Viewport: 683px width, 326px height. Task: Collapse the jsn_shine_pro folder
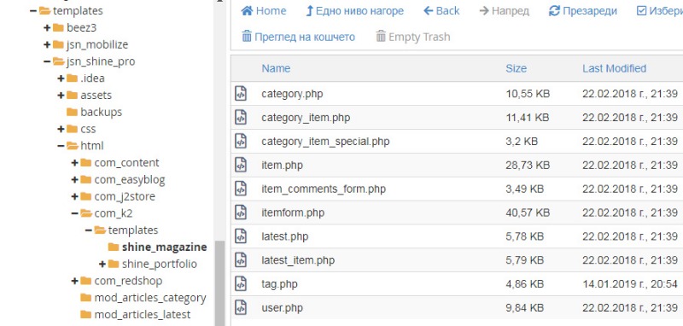(x=47, y=61)
